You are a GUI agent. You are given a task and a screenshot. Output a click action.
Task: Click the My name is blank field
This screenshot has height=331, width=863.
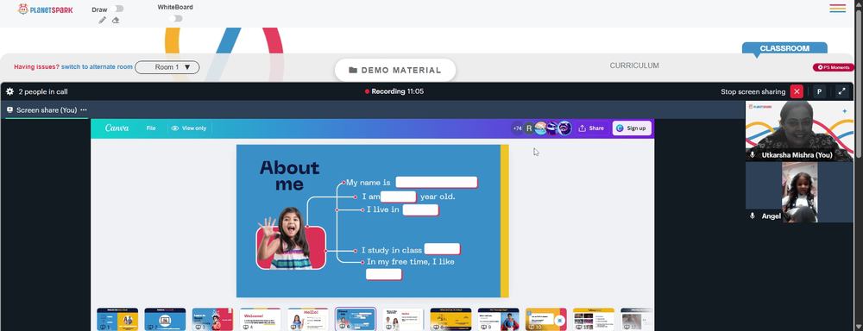click(437, 183)
